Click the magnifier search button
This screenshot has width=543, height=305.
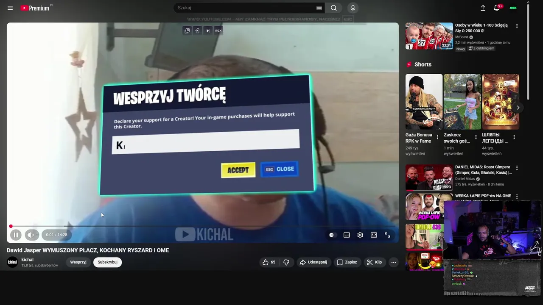(334, 8)
